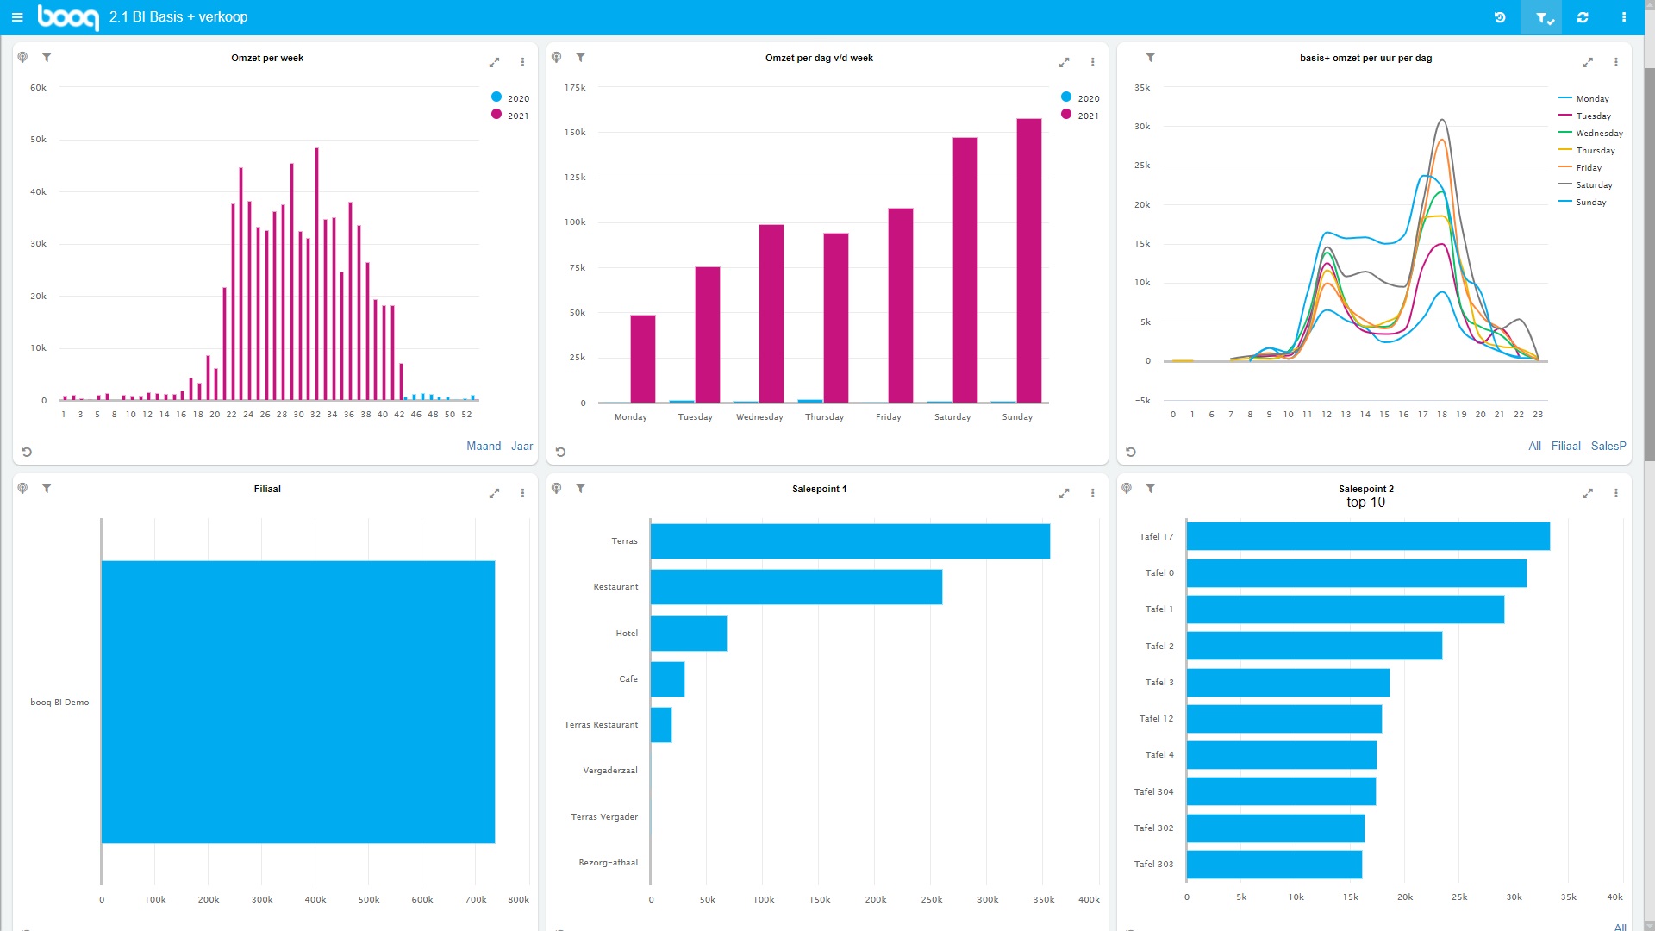Open the top bar options menu
The height and width of the screenshot is (931, 1655).
tap(1624, 17)
